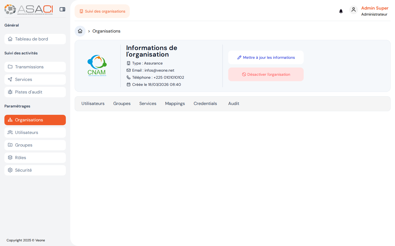Collapse the sidebar using the panel toggle icon
The width and height of the screenshot is (395, 246).
[62, 9]
